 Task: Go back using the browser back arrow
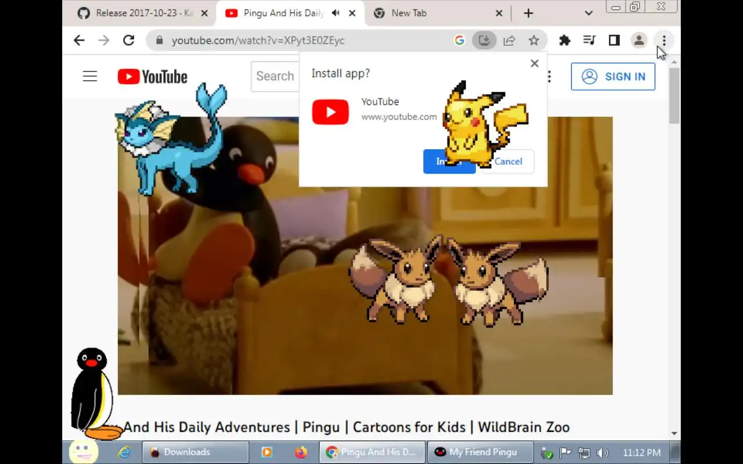click(x=79, y=40)
